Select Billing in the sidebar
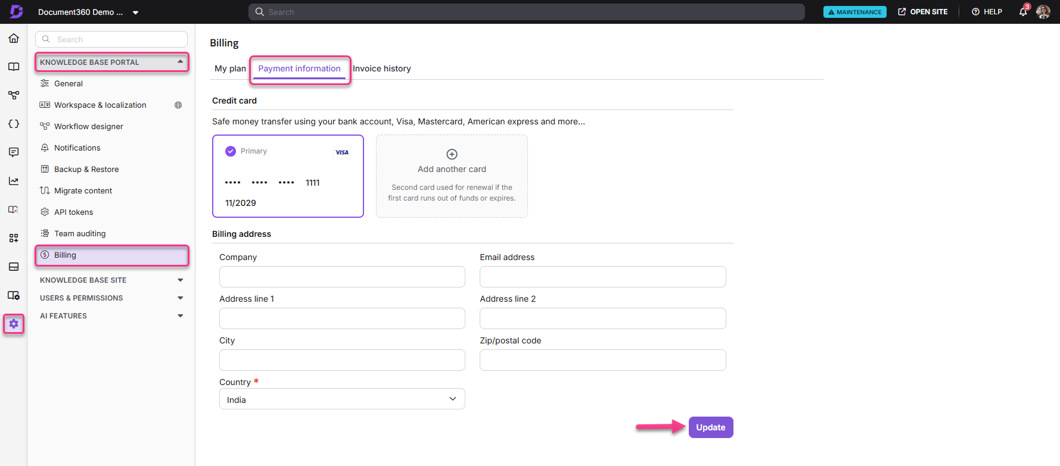Viewport: 1060px width, 466px height. (x=112, y=255)
